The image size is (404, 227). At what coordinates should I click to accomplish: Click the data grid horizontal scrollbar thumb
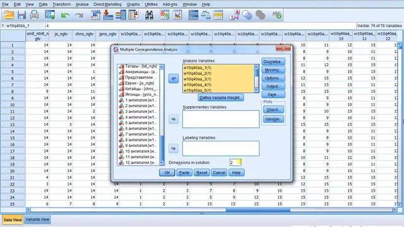coord(258,210)
